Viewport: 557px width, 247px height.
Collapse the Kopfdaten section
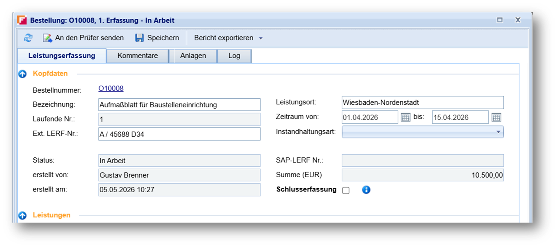tap(23, 74)
